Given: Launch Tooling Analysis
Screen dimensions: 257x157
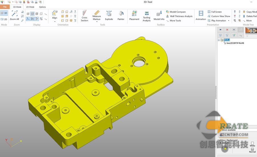Looking at the screenshot, I should [x=146, y=16].
